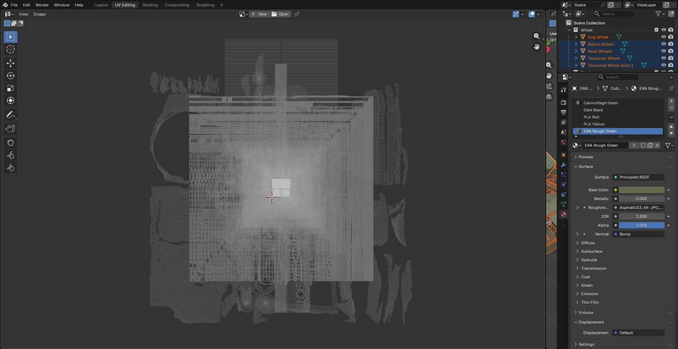Image resolution: width=678 pixels, height=349 pixels.
Task: Pin the image in UV editor header
Action: (297, 14)
